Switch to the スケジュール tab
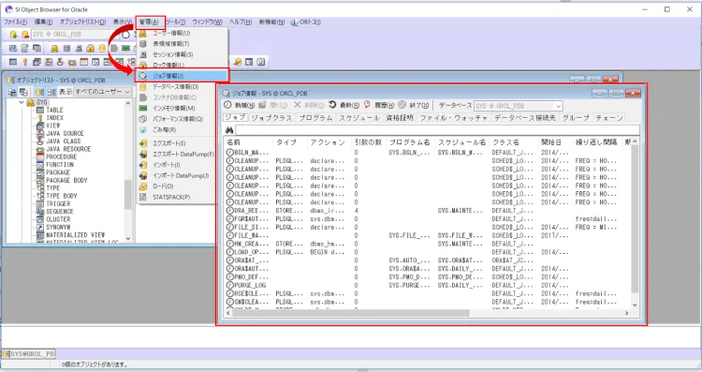 pyautogui.click(x=359, y=118)
